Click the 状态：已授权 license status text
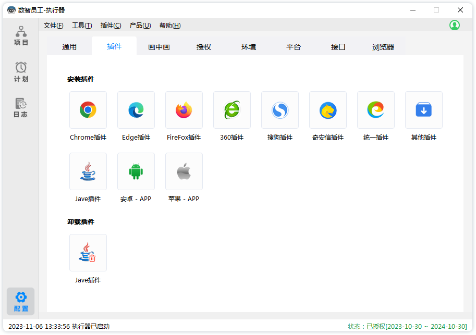476x335 pixels. tap(407, 327)
